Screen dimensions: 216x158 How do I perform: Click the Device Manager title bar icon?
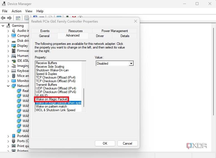pos(4,4)
